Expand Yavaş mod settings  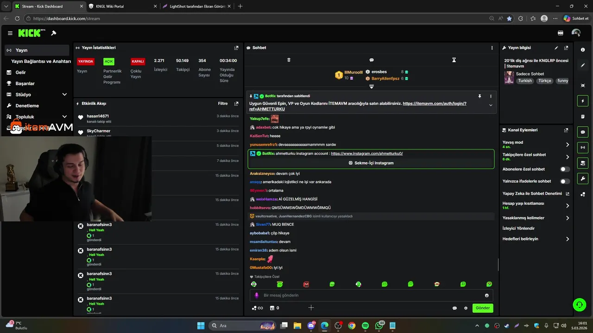tap(568, 145)
